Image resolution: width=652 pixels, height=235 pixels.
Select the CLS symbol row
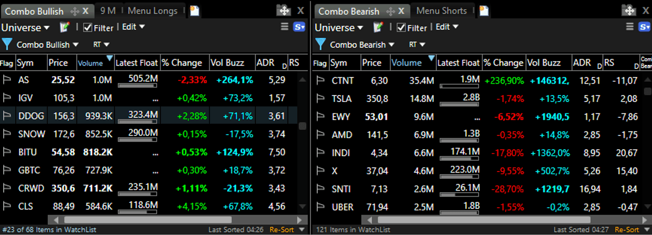tap(149, 206)
